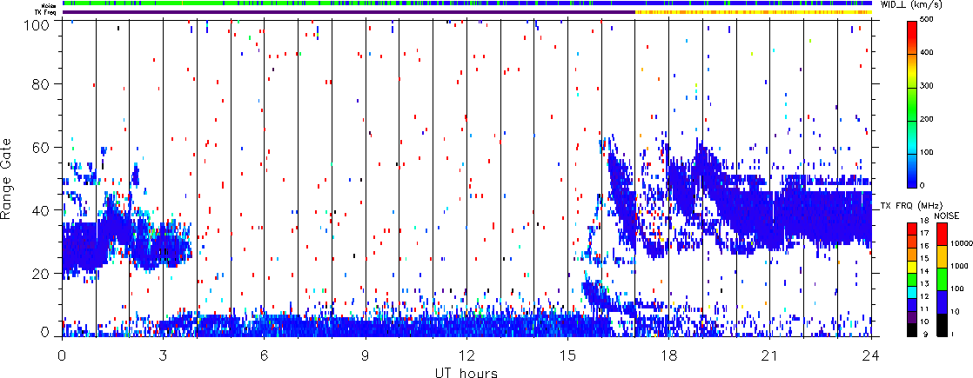973x378 pixels.
Task: Click the '16' MHz label in TX FRQ legend
Action: pos(924,246)
